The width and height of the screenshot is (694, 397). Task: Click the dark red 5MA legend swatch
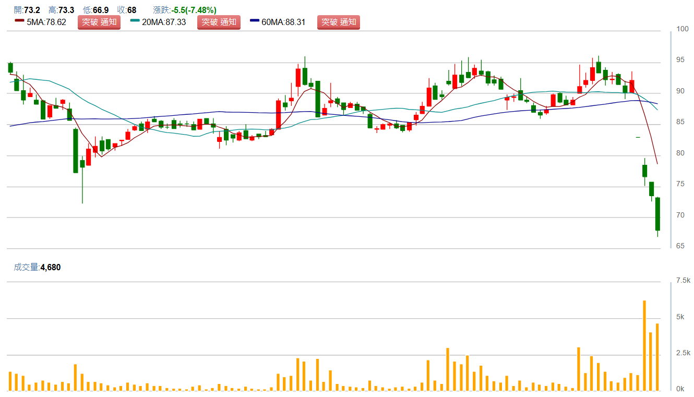[19, 21]
